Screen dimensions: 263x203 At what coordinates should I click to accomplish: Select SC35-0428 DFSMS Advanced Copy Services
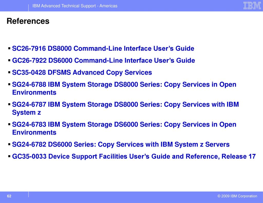pos(82,73)
